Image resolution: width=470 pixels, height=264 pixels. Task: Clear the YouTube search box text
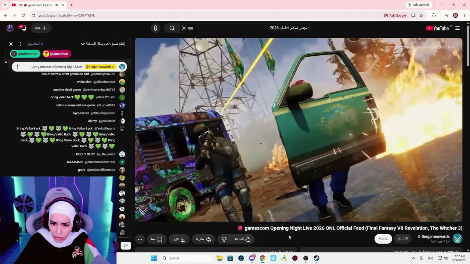184,28
